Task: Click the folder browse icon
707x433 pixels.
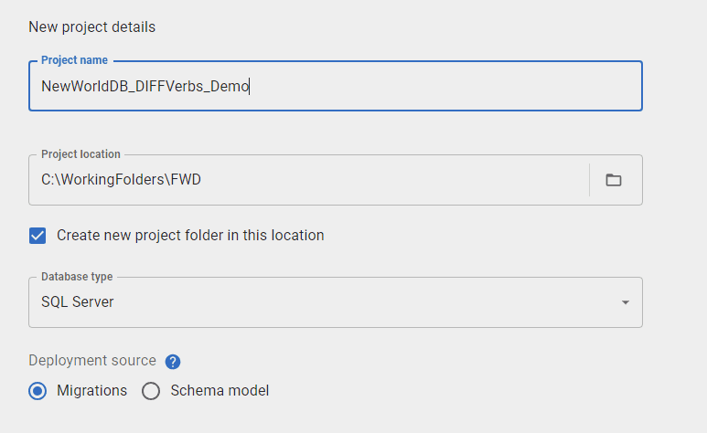Action: pyautogui.click(x=614, y=180)
